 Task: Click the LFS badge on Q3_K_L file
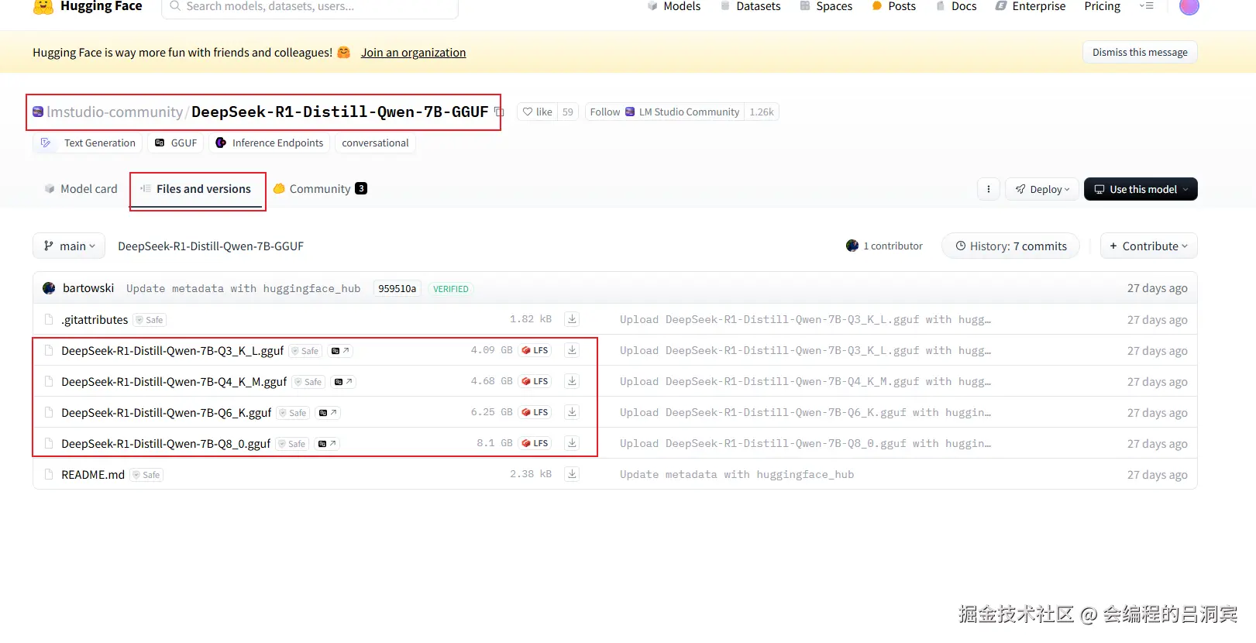535,350
